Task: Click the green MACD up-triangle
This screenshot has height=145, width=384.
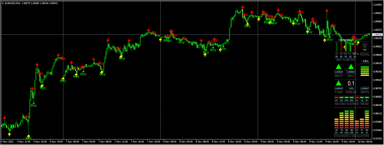Action: 339,67
